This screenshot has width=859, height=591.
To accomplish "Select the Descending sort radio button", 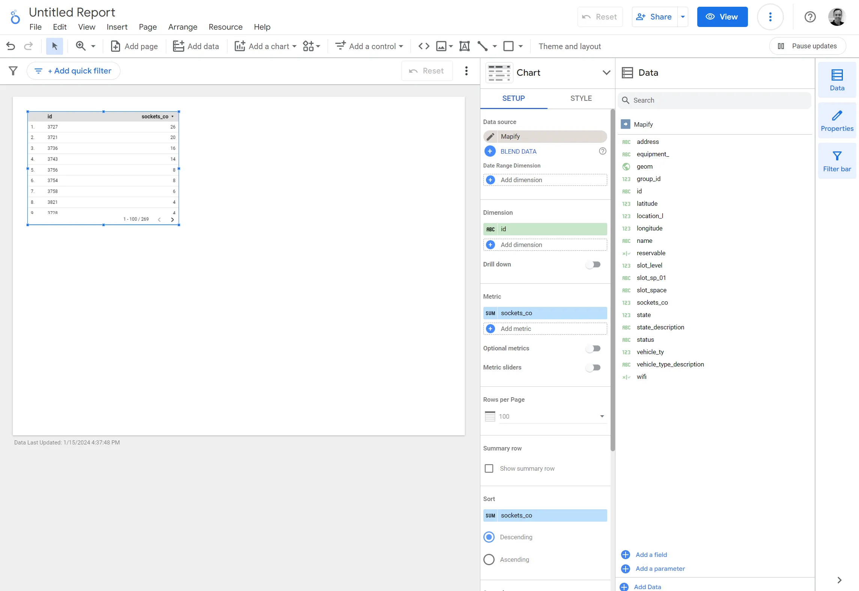I will [489, 537].
